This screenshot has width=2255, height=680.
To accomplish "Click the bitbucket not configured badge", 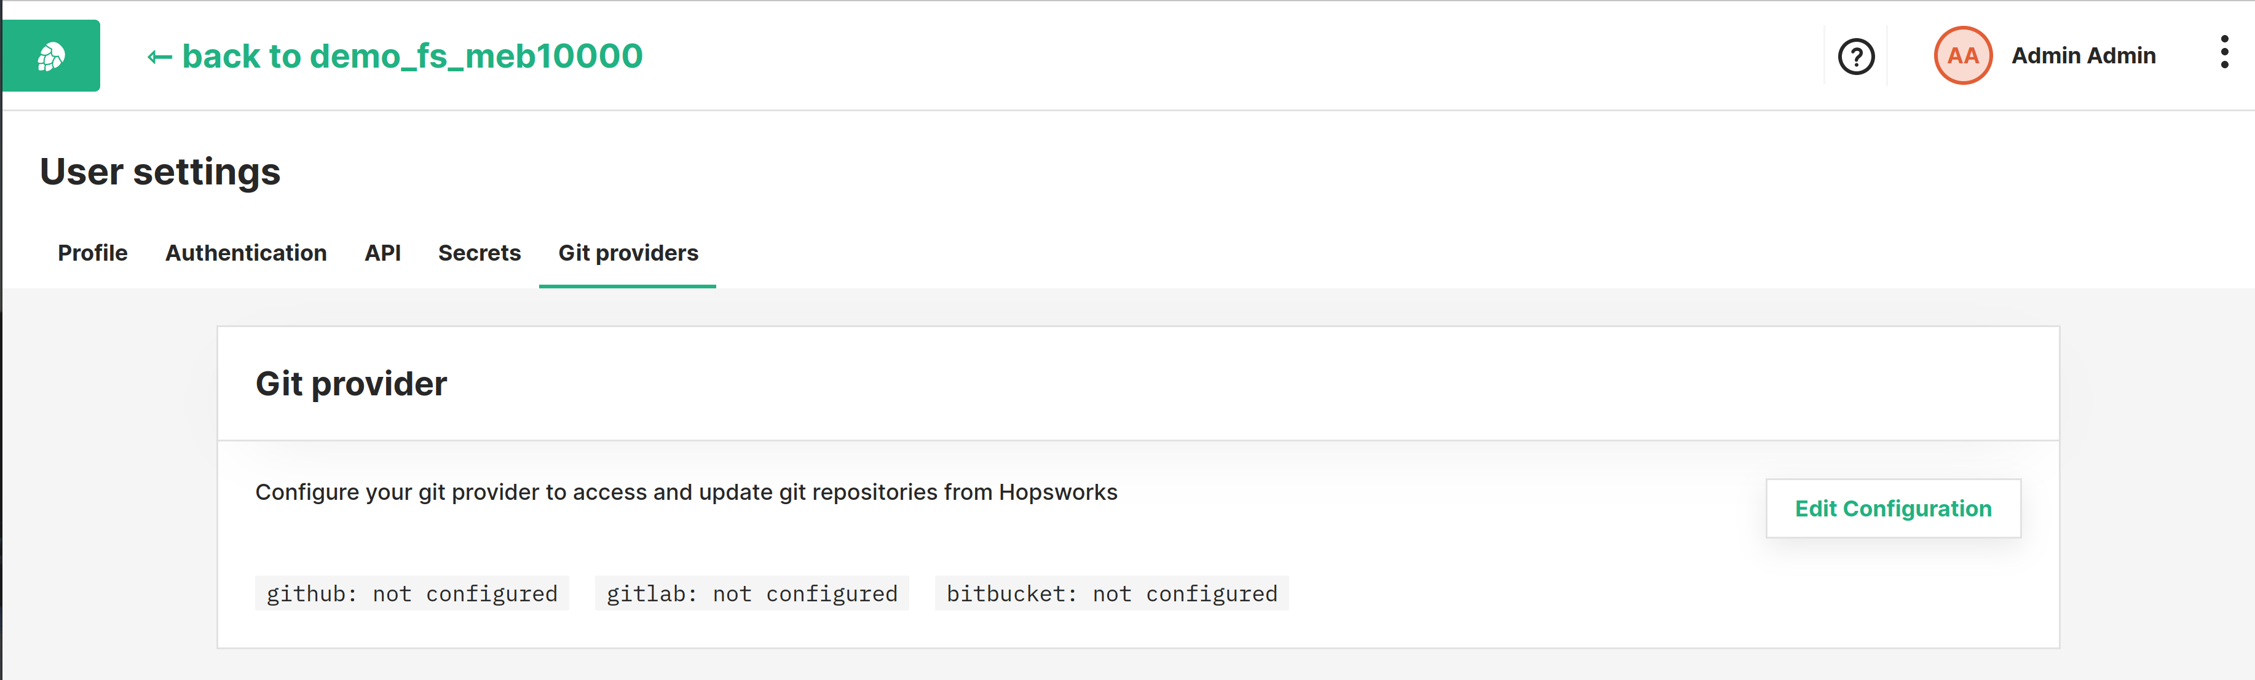I will [x=1112, y=593].
